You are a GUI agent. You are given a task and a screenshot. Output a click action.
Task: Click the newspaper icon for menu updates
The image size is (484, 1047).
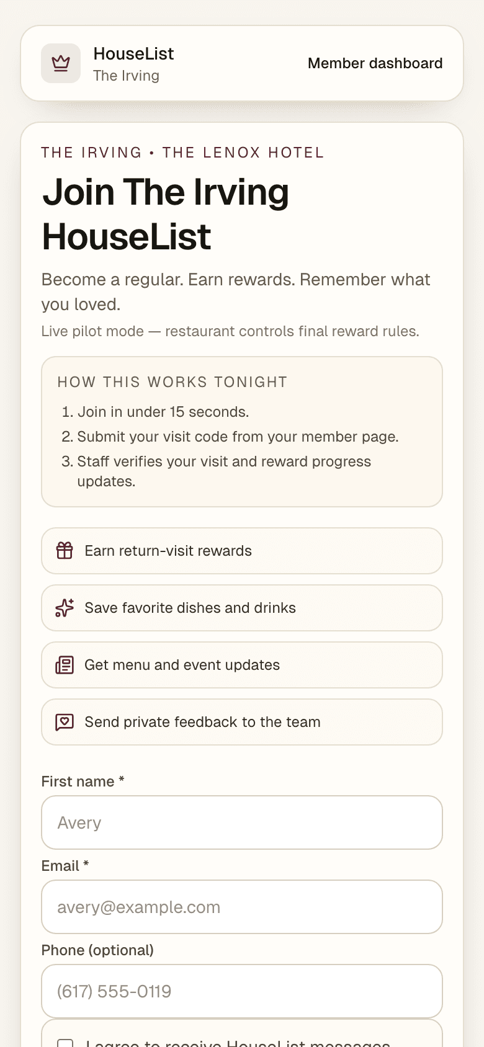pyautogui.click(x=65, y=665)
